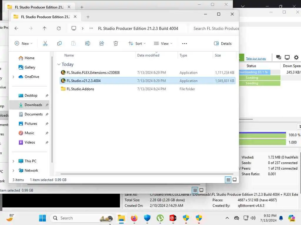
Task: Open Downloads quick access folder
Action: (x=29, y=105)
